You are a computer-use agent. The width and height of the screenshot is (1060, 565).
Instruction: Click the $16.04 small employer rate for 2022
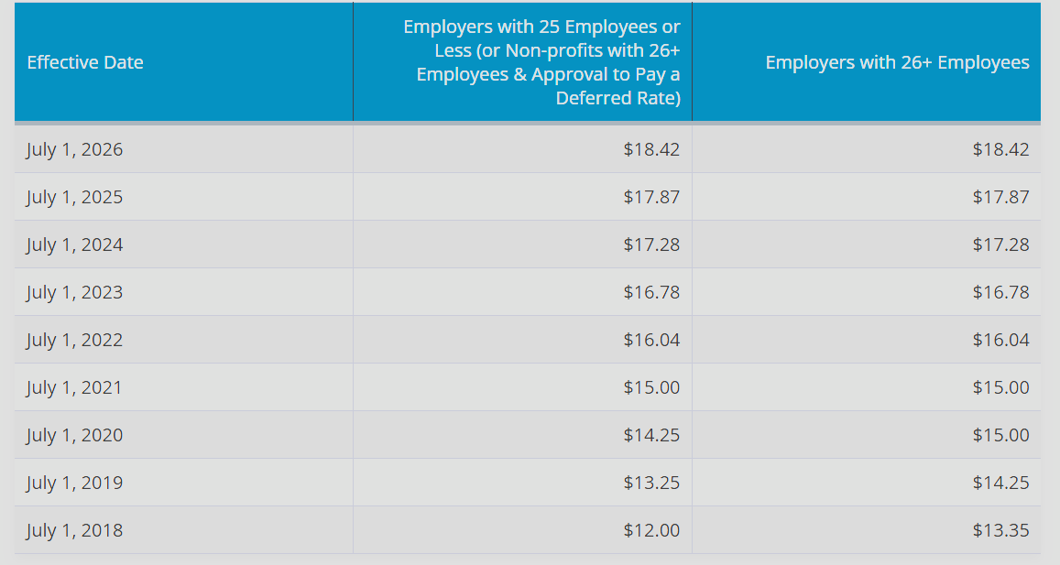[651, 340]
